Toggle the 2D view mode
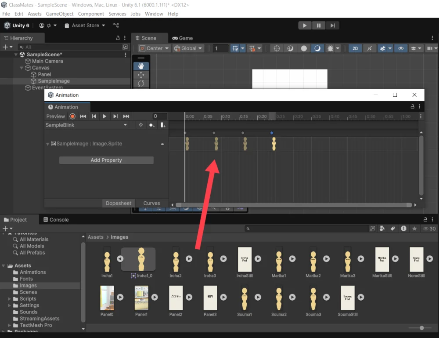Image resolution: width=439 pixels, height=338 pixels. point(355,48)
